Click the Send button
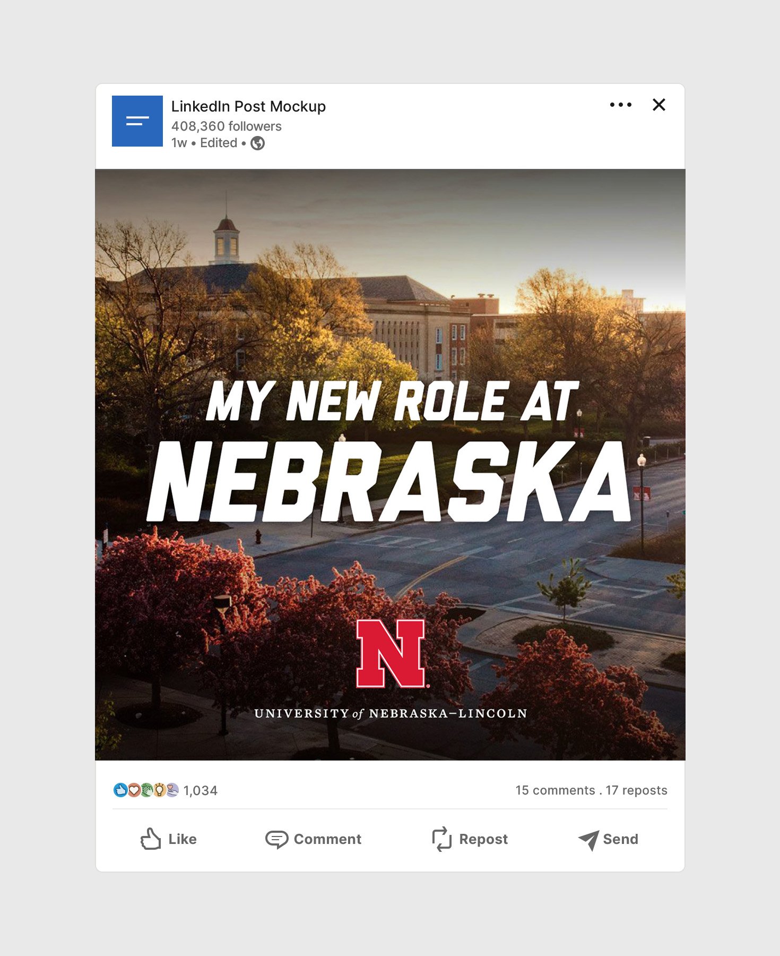The width and height of the screenshot is (780, 956). click(x=609, y=840)
